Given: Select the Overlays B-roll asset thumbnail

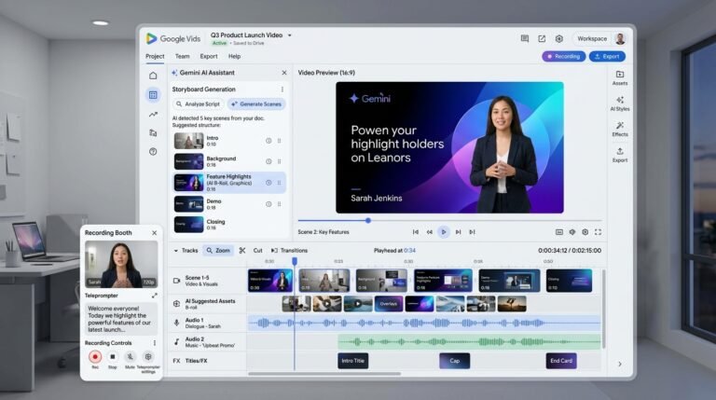Looking at the screenshot, I should coord(389,304).
